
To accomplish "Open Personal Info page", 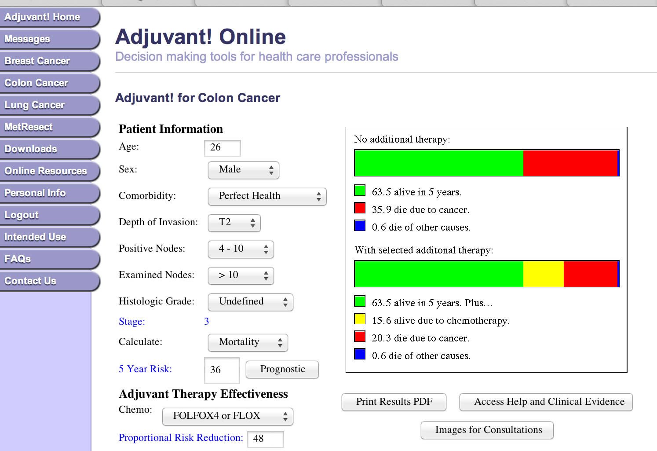I will pyautogui.click(x=50, y=193).
